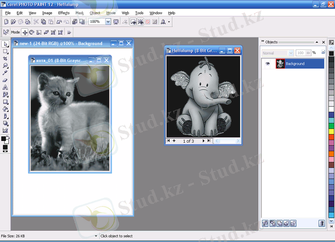Open the Image menu
This screenshot has height=242, width=335.
click(47, 13)
